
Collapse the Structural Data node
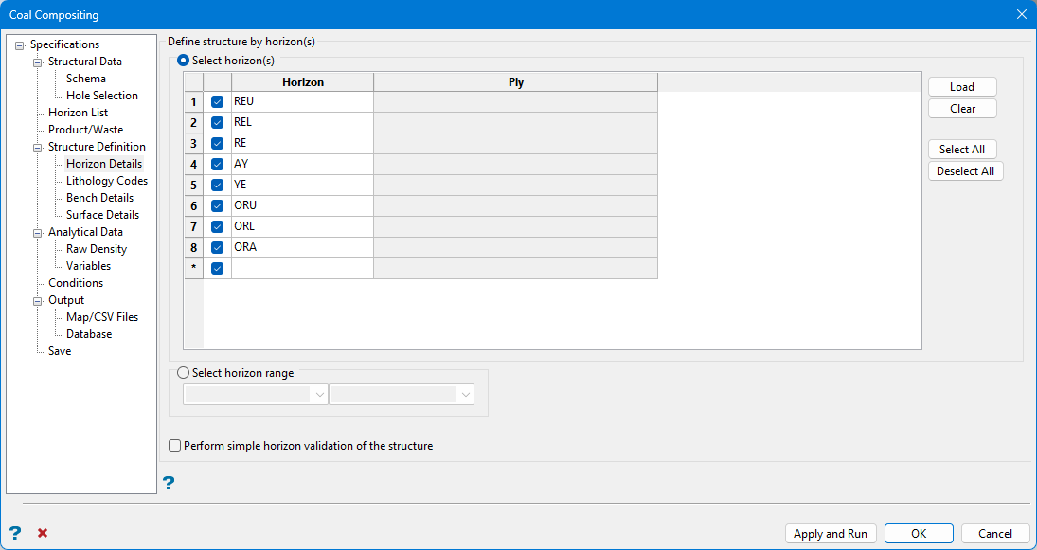[x=37, y=62]
